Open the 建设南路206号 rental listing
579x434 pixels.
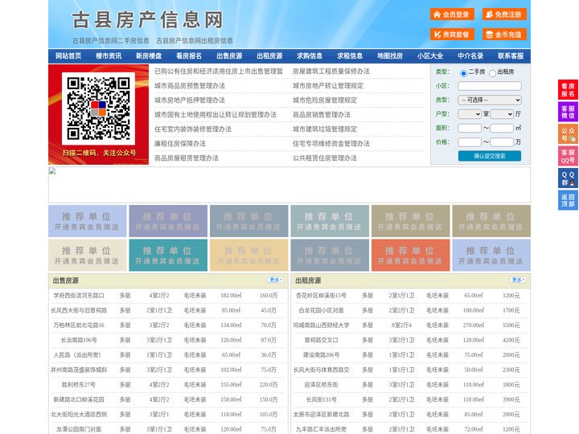pos(321,355)
